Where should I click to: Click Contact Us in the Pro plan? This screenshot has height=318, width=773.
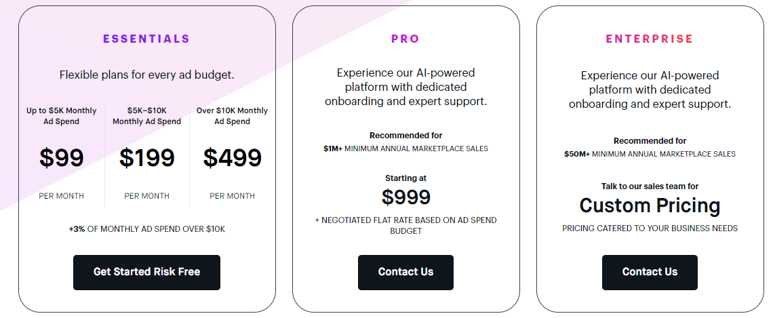pyautogui.click(x=405, y=272)
